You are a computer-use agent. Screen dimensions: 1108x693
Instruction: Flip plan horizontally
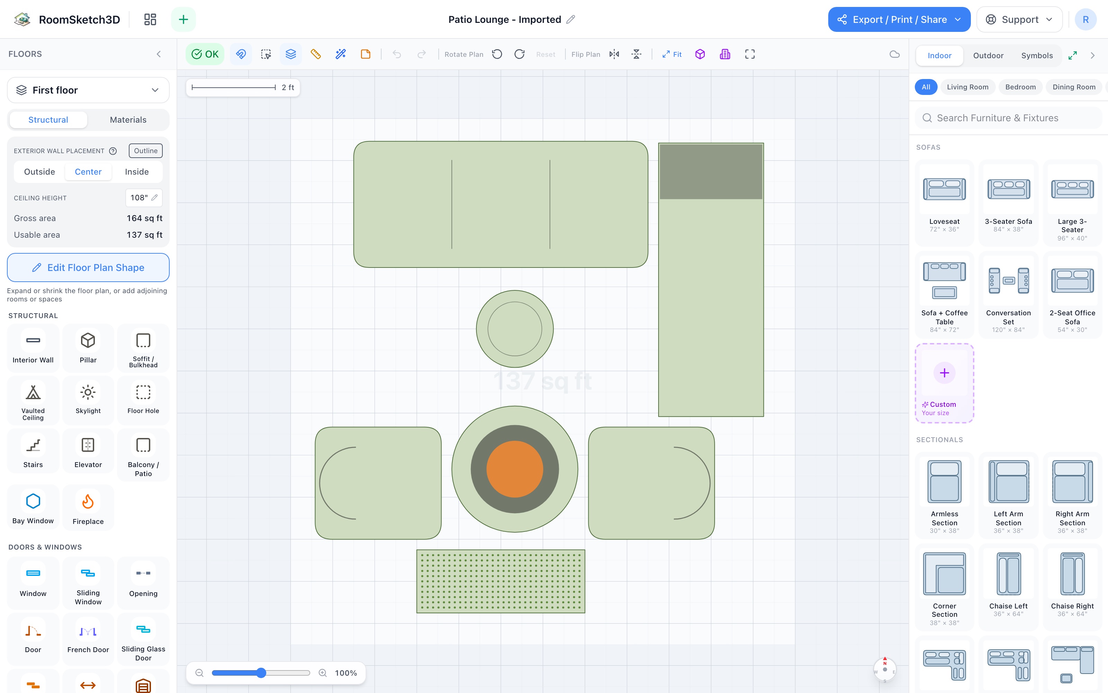[615, 54]
